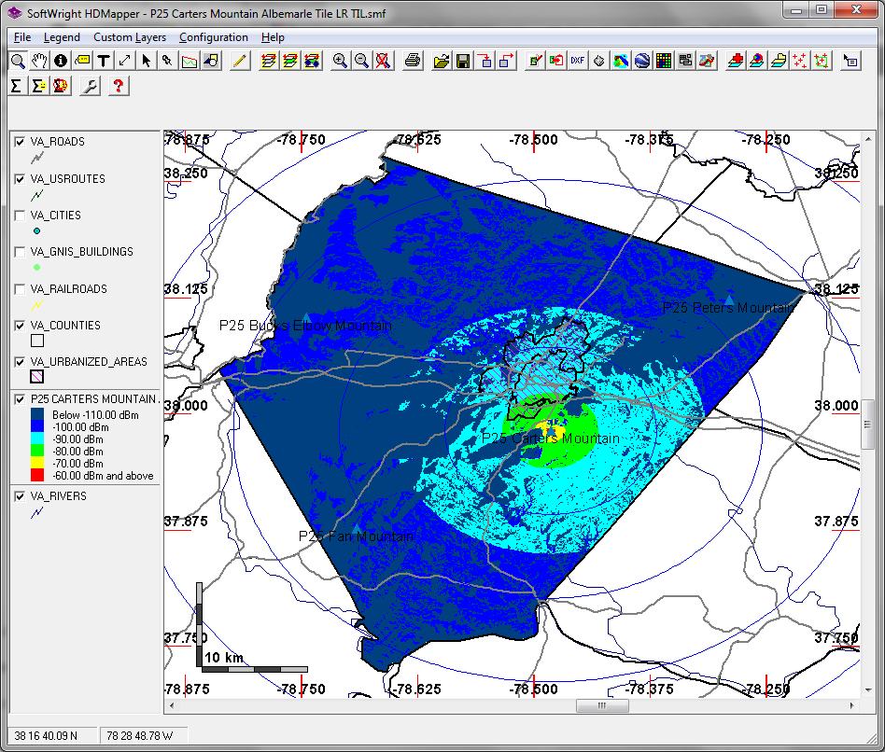This screenshot has height=752, width=885.
Task: Open the Legend menu
Action: [x=62, y=37]
